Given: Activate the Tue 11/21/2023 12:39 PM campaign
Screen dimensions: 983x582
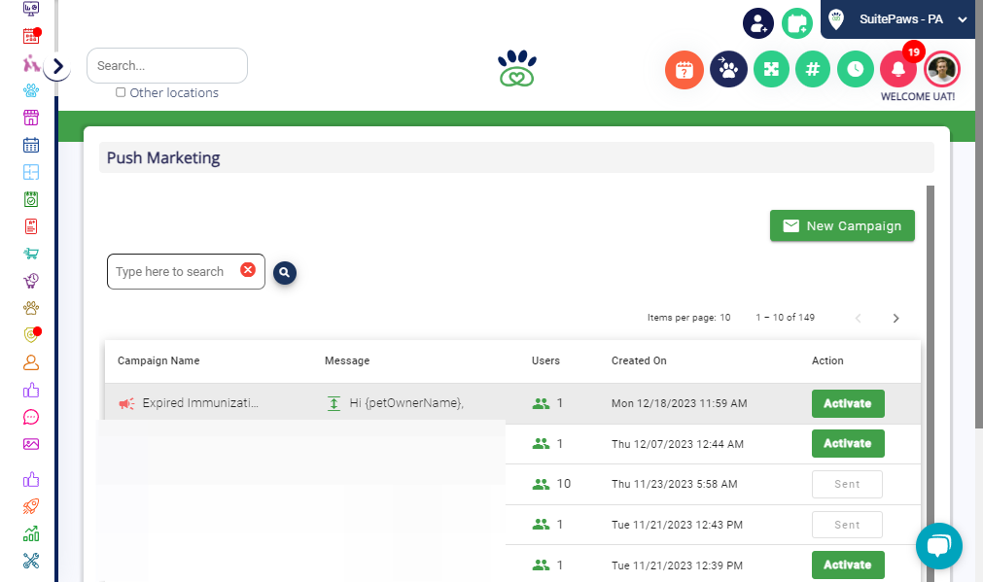Looking at the screenshot, I should (x=848, y=565).
